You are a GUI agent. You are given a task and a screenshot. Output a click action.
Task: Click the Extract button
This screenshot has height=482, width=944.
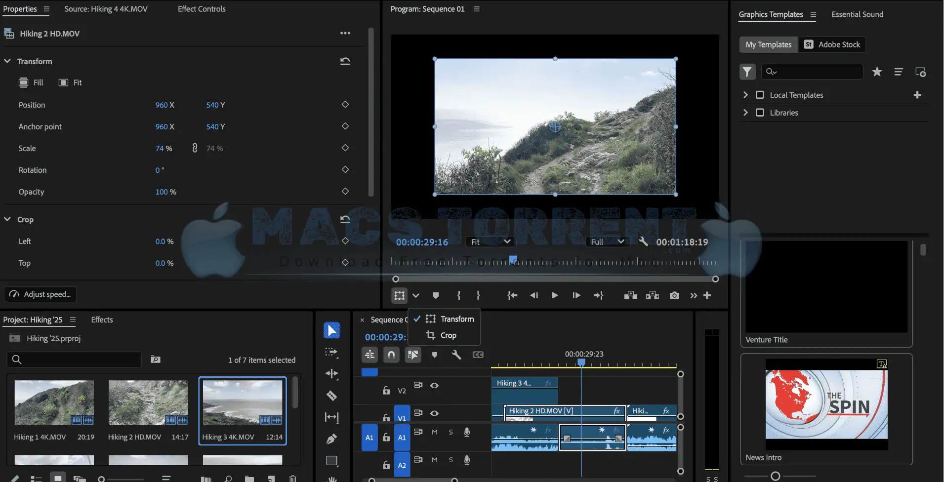tap(653, 295)
